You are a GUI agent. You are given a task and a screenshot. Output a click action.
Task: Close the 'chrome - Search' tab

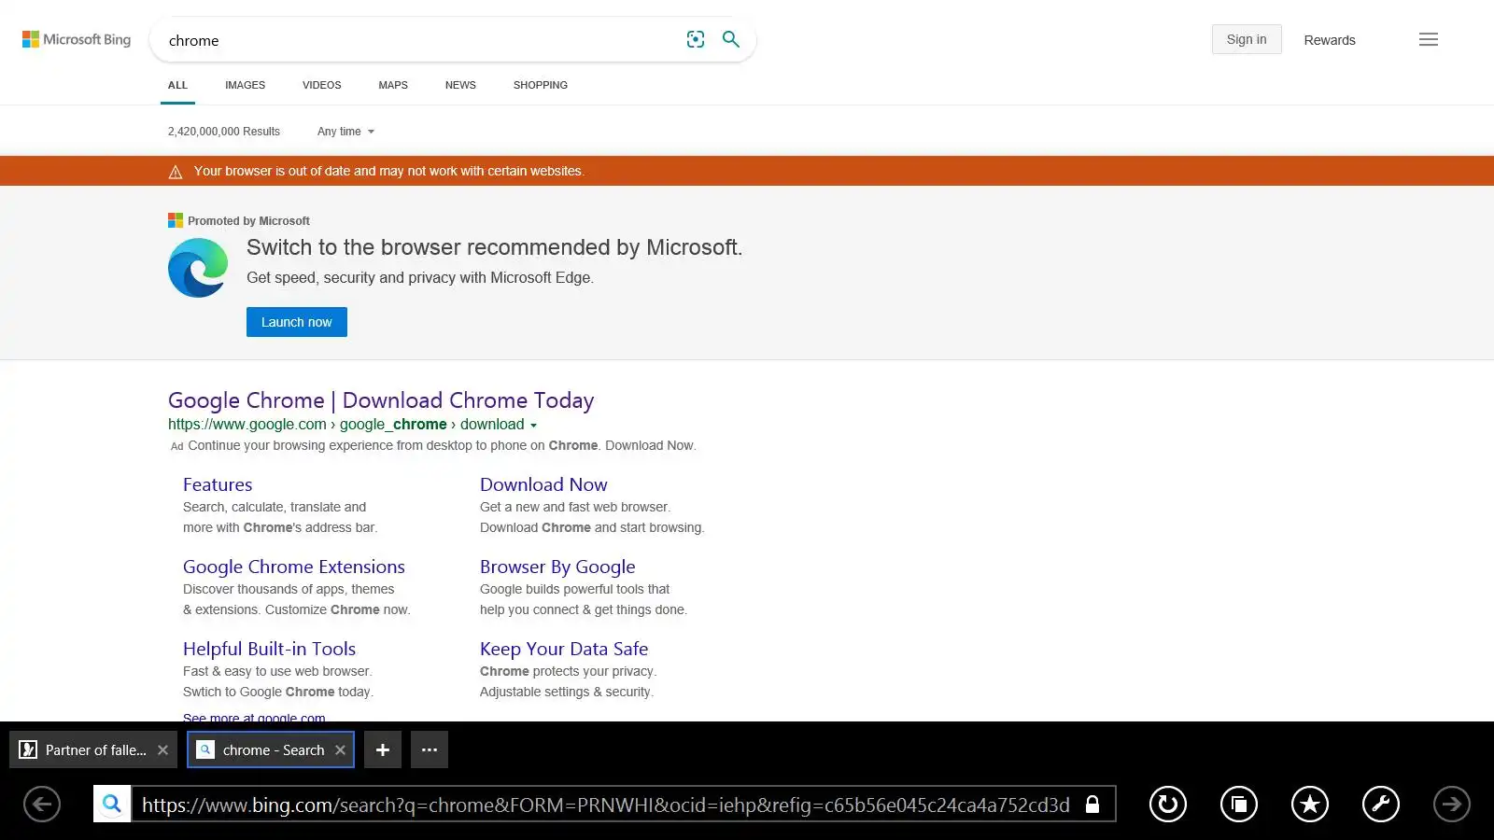coord(340,749)
